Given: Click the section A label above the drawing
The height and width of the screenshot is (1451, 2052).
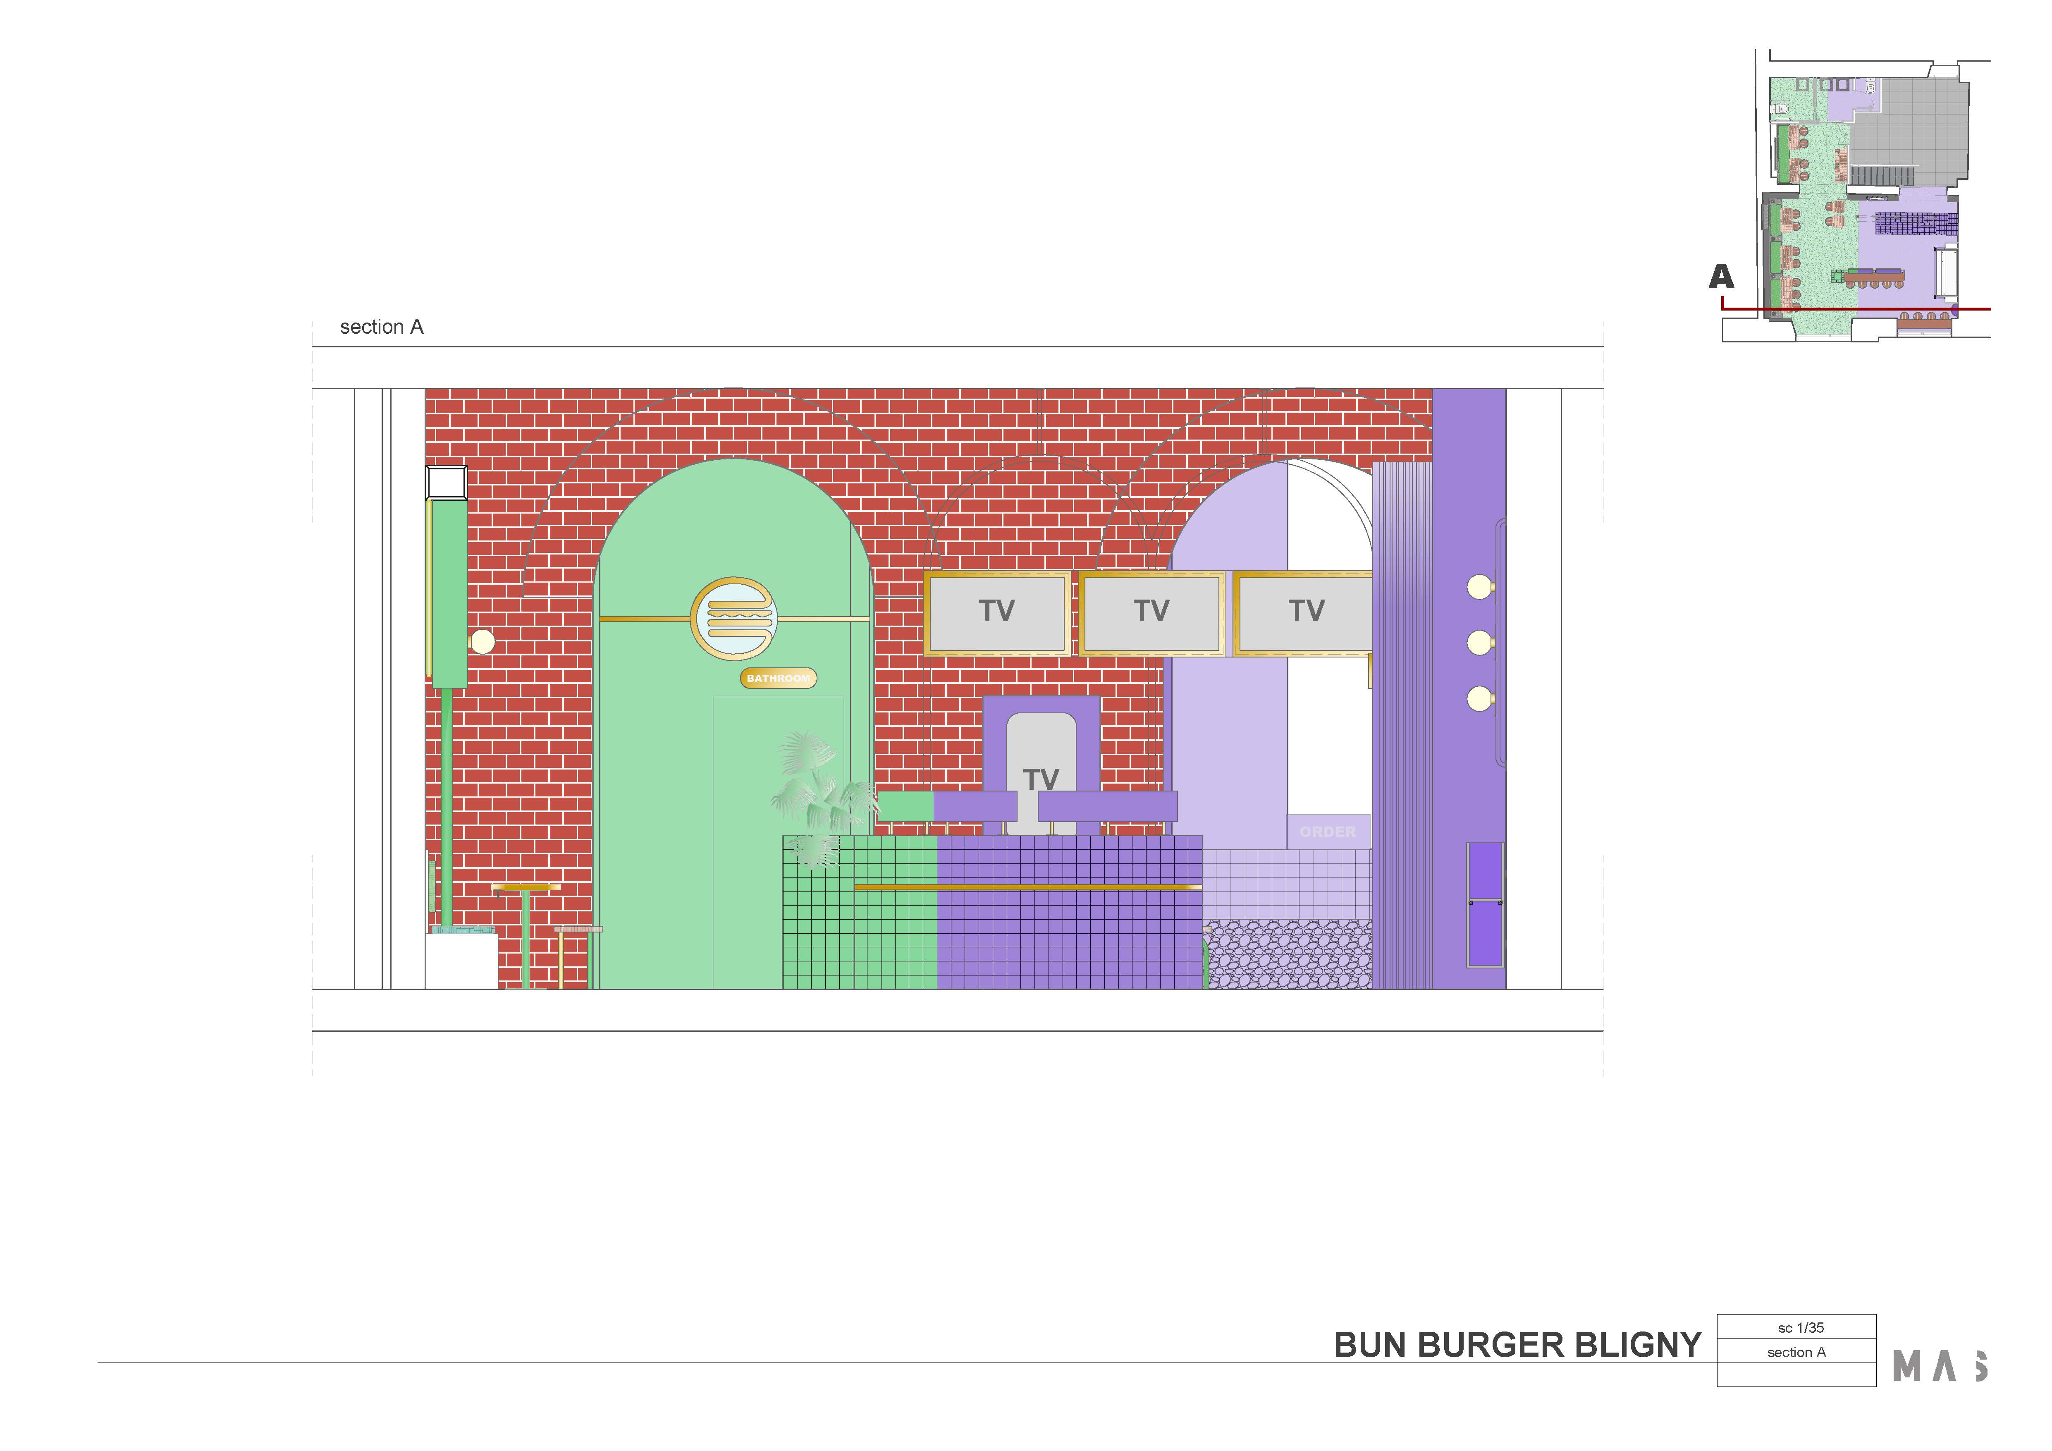Looking at the screenshot, I should 382,327.
